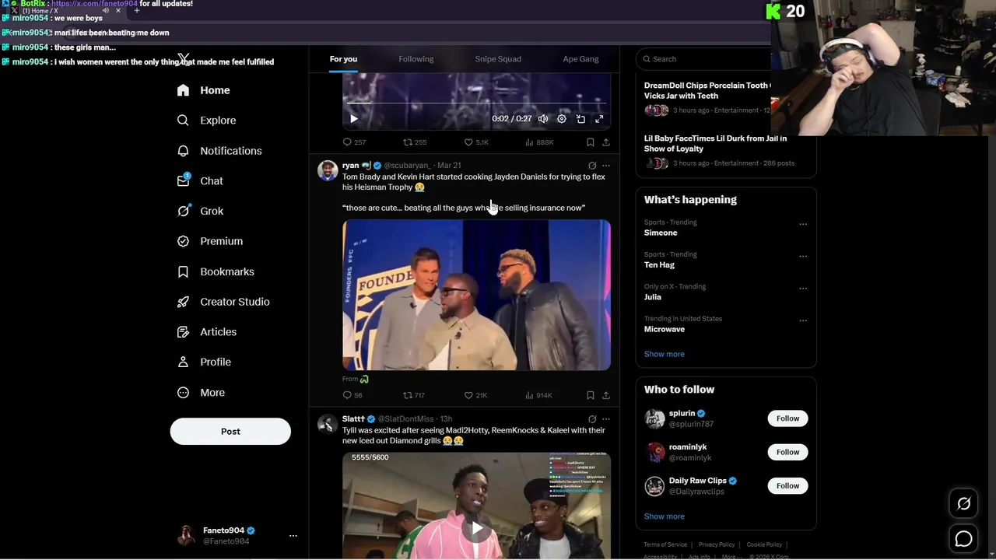Open the @scubaryan_ handle link
Image resolution: width=996 pixels, height=560 pixels.
[x=407, y=166]
